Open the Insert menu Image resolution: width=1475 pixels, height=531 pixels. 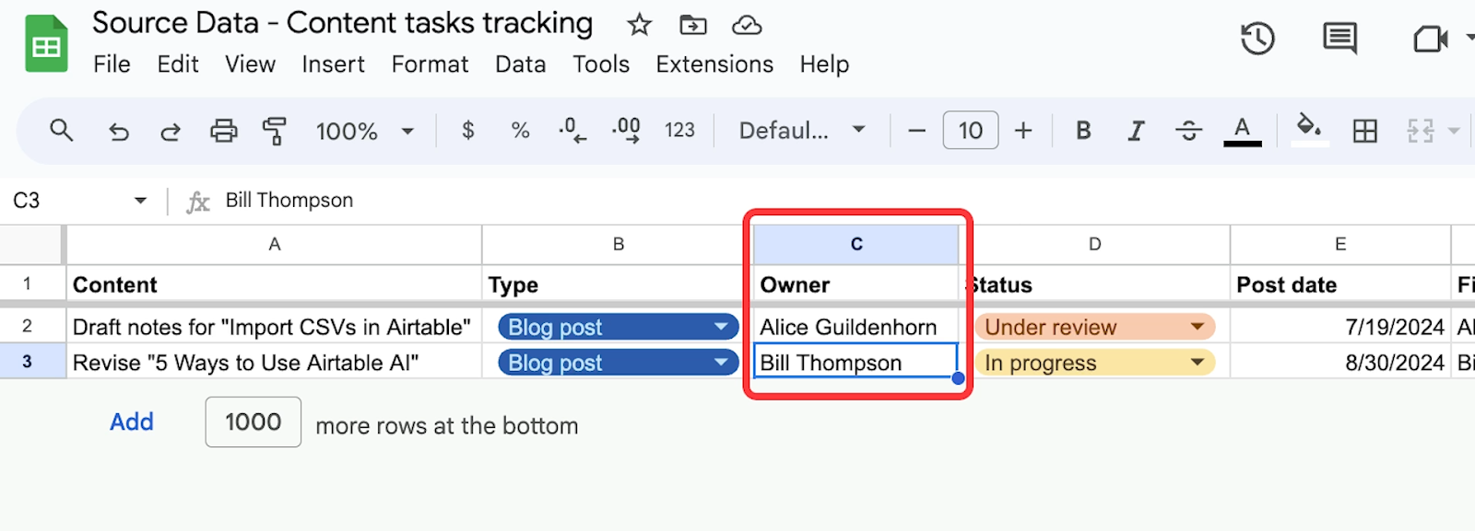coord(333,64)
